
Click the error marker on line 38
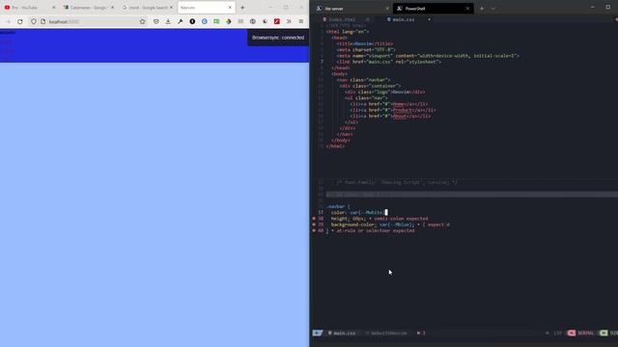coord(314,219)
